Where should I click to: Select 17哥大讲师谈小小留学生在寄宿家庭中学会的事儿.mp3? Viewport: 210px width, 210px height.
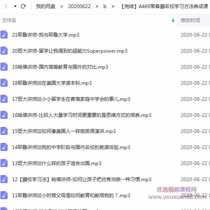71,99
